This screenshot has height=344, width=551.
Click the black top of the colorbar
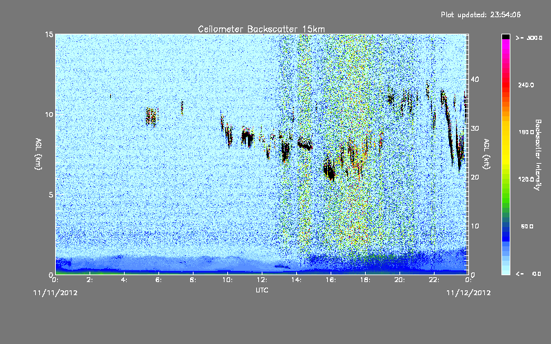coord(506,36)
